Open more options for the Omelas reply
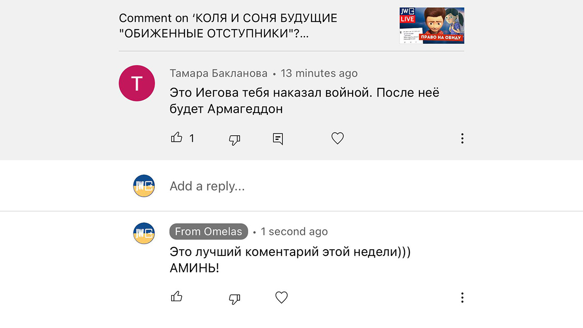This screenshot has height=328, width=583. click(x=462, y=298)
